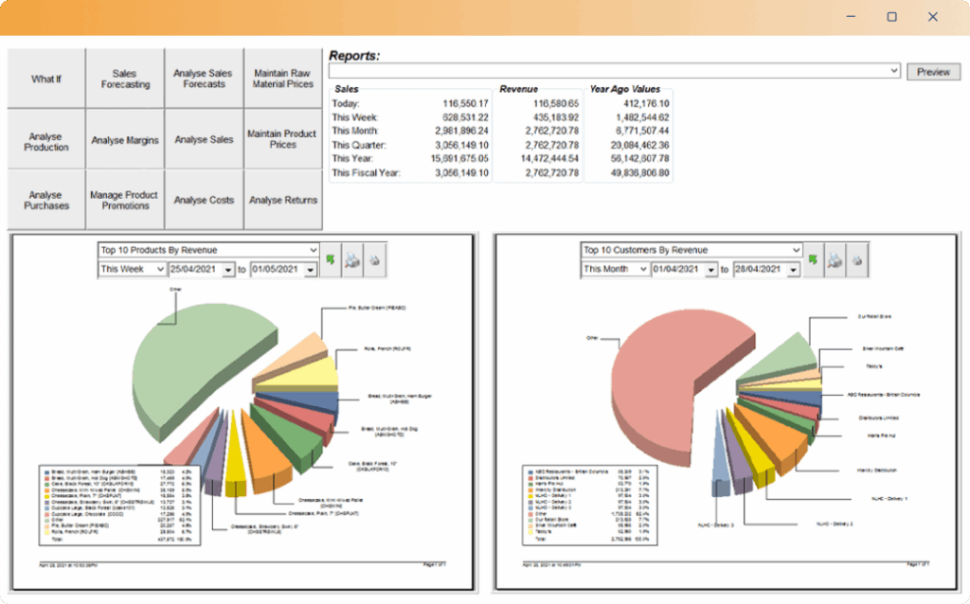Open Analyse Purchases
Viewport: 970px width, 604px height.
pos(46,200)
